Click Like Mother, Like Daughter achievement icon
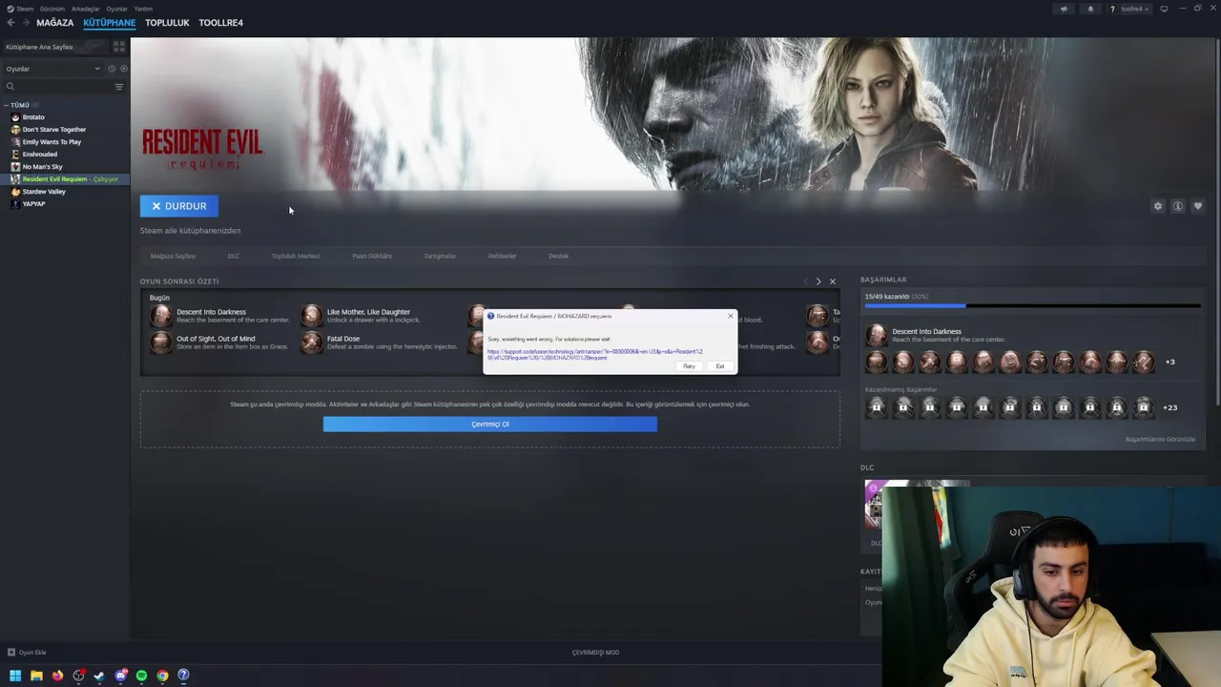 312,316
